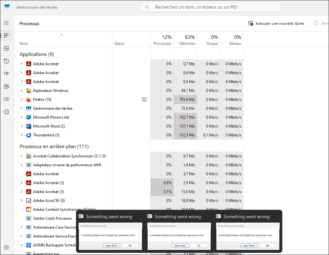Viewport: 329px width, 255px height.
Task: Sort by the Réseau column header
Action: (x=232, y=40)
